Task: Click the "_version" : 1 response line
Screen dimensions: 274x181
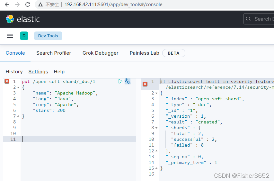Action: pyautogui.click(x=186, y=116)
